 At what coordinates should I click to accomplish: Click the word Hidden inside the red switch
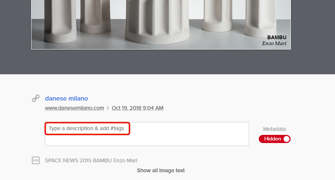pos(272,139)
